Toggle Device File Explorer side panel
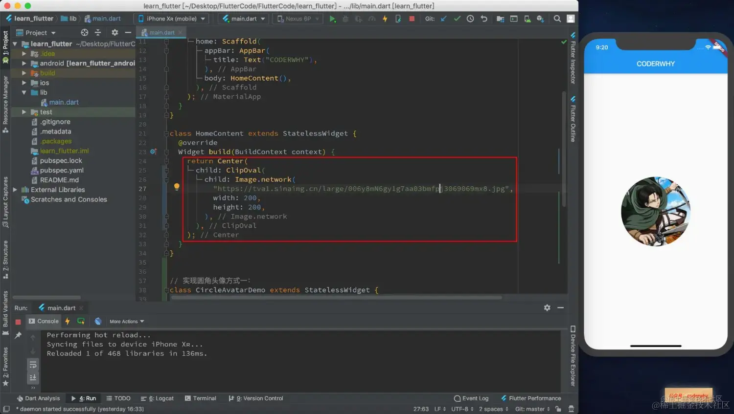This screenshot has width=734, height=414. [x=573, y=356]
